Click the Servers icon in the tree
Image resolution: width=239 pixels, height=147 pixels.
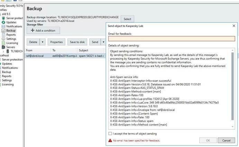click(x=3, y=47)
